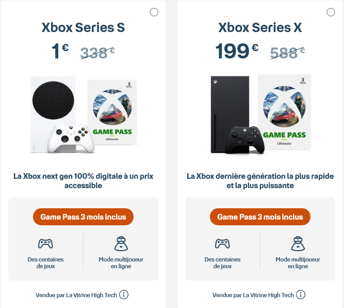
Task: Click the gamepad icon in Series X card
Action: pos(222,243)
